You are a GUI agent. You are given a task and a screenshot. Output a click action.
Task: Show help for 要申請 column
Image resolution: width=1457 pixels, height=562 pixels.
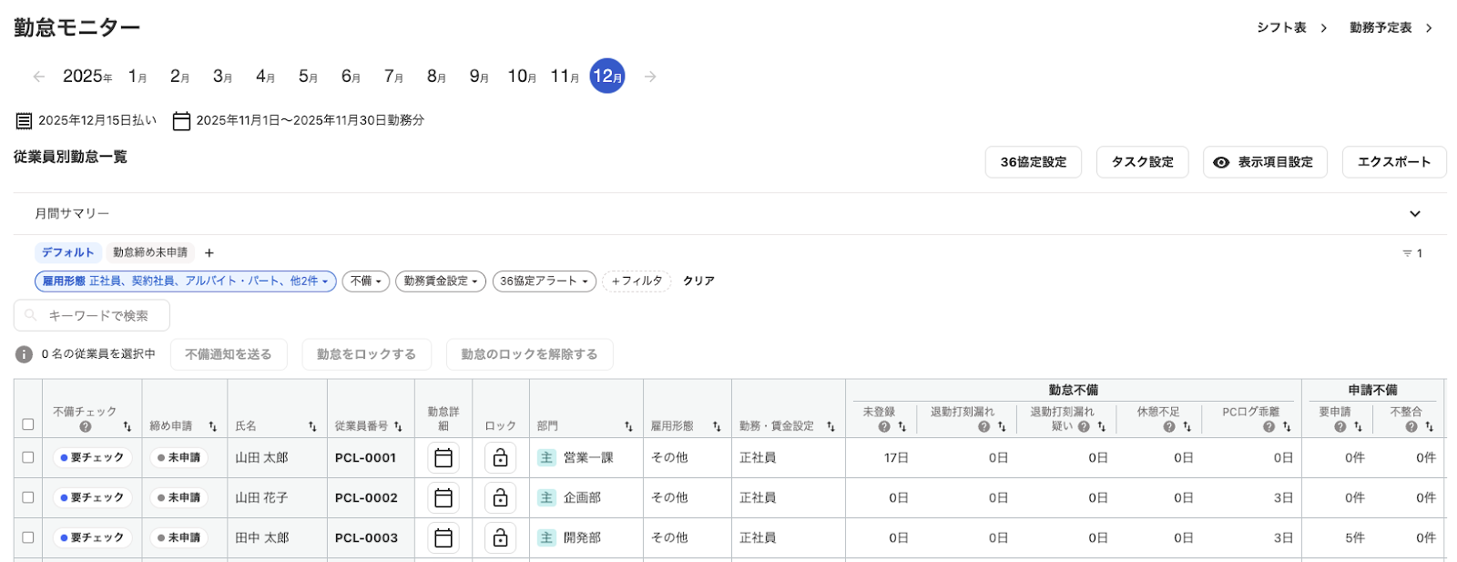1340,426
